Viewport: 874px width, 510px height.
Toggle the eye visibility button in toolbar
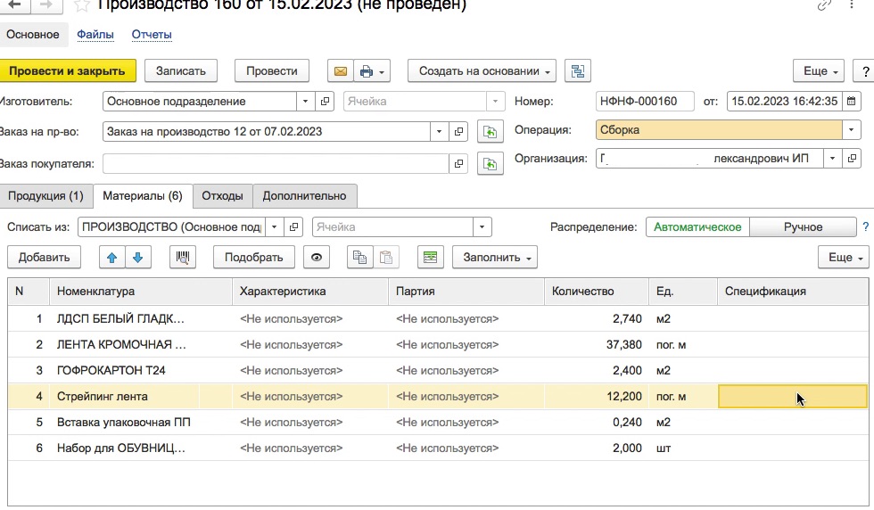coord(316,258)
